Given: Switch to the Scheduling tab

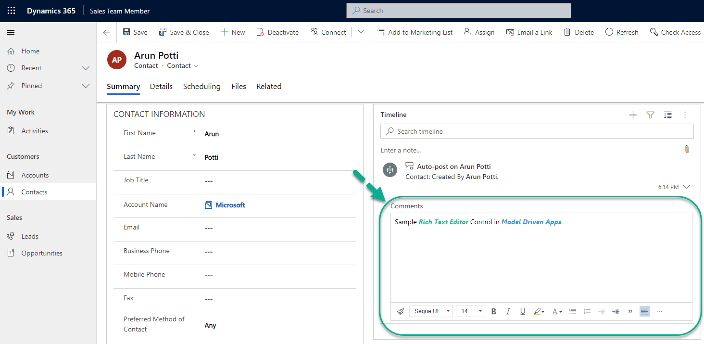Looking at the screenshot, I should (201, 87).
